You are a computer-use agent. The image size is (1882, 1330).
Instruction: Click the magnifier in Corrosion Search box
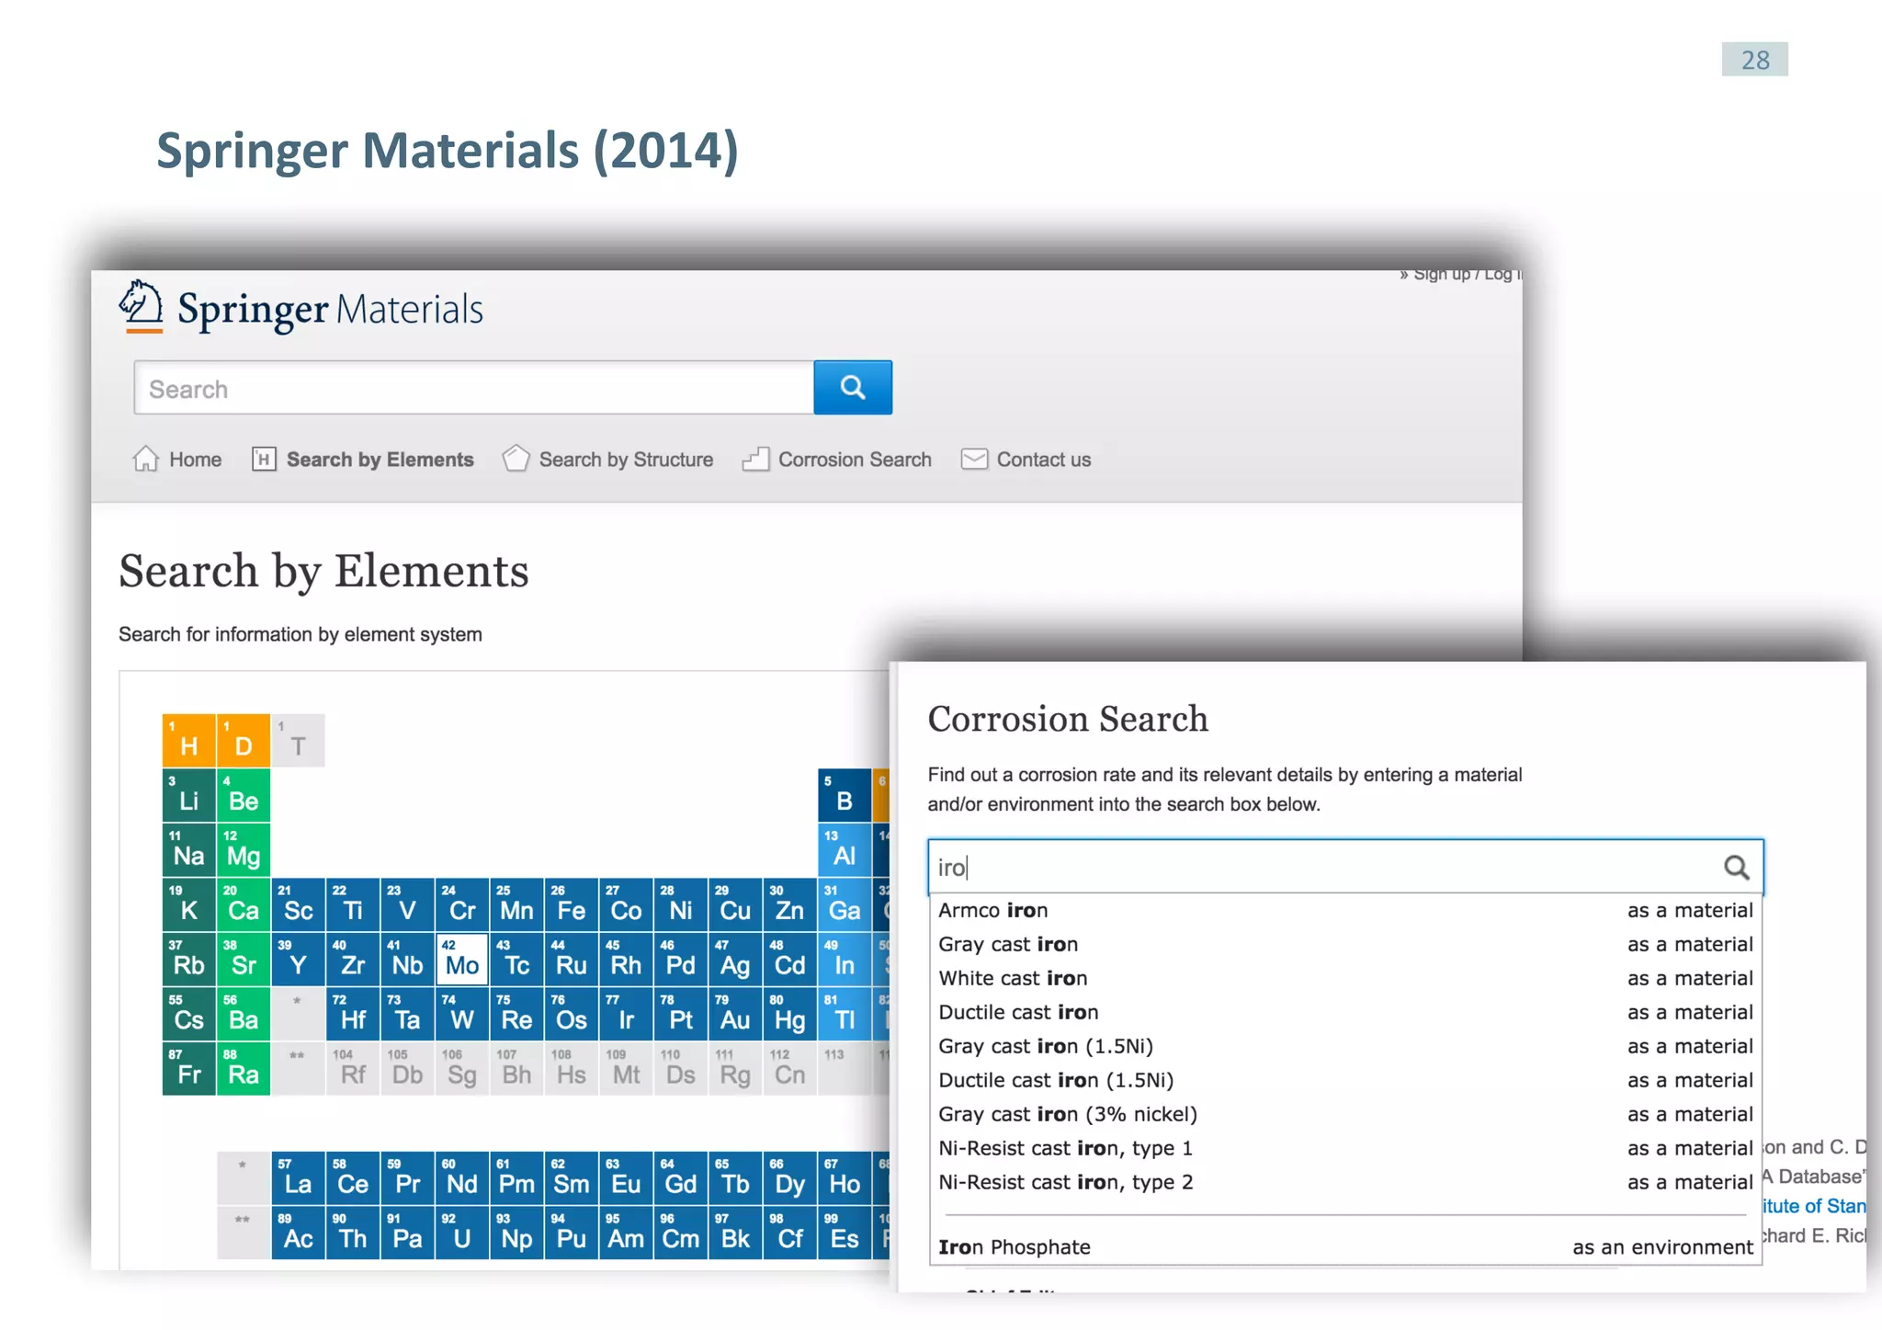click(x=1736, y=867)
